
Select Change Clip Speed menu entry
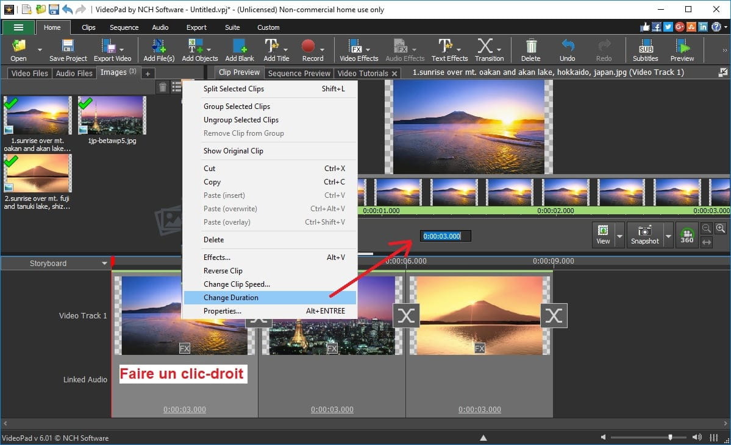(270, 284)
